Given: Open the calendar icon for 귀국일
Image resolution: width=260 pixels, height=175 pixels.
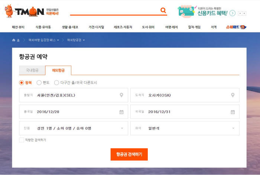Looking at the screenshot, I should 233,112.
